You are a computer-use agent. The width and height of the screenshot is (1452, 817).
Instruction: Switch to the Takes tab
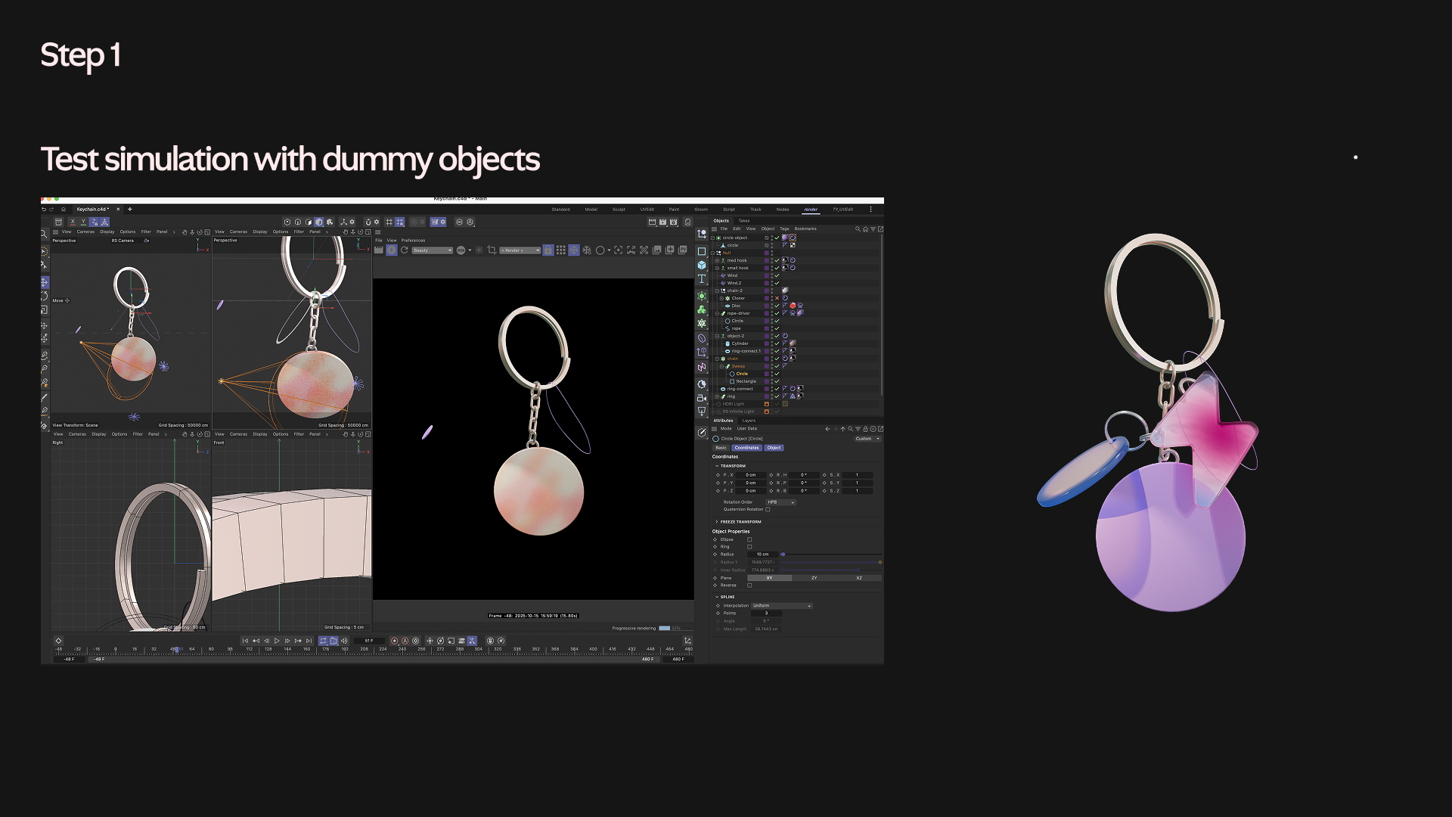click(x=743, y=221)
